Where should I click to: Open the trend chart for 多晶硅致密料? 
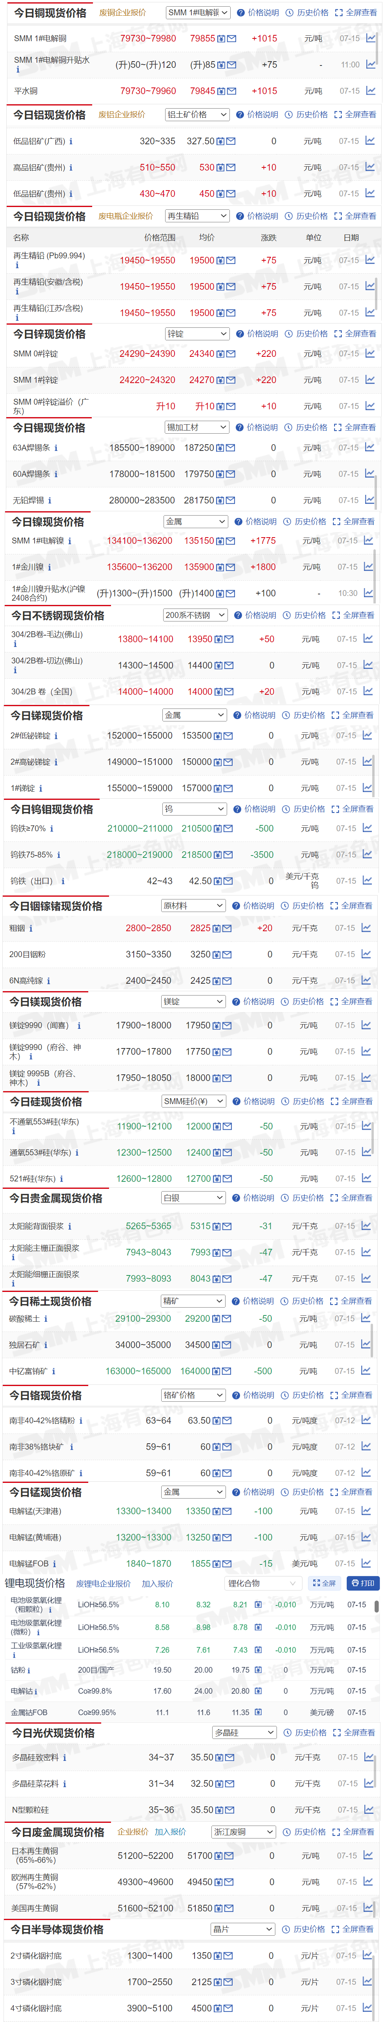pos(368,1757)
